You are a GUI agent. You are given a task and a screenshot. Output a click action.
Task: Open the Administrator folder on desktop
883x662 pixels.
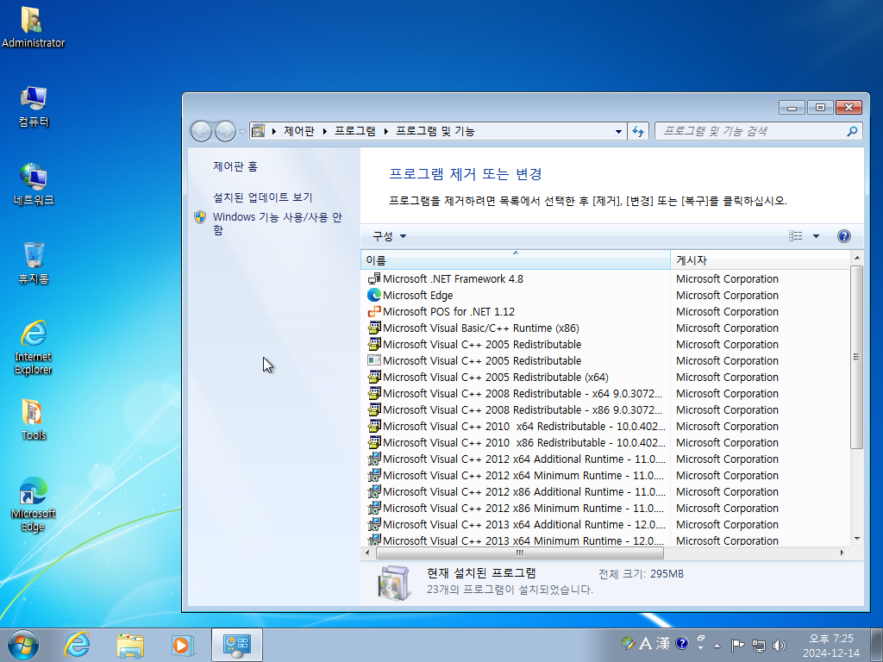click(x=33, y=27)
